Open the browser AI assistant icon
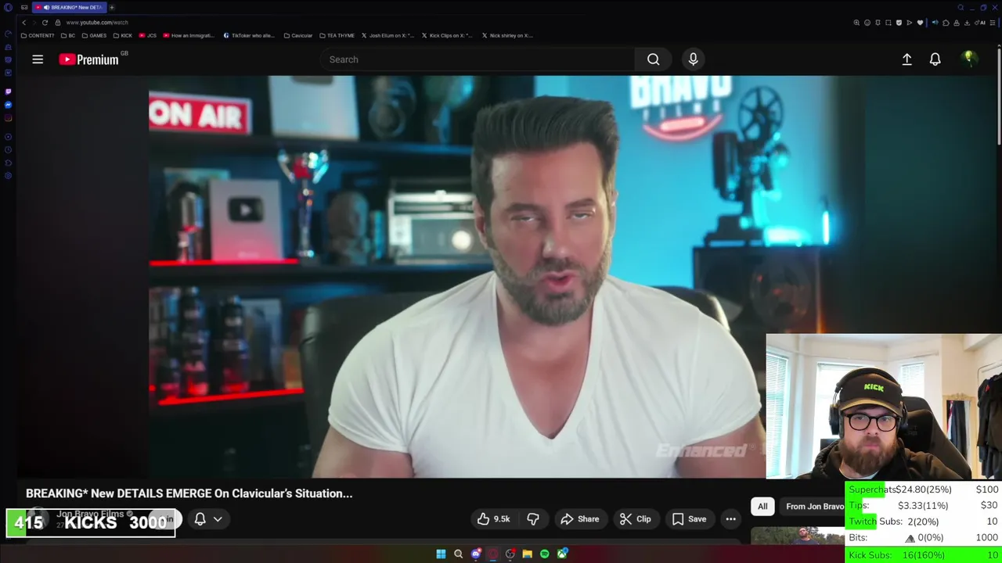This screenshot has width=1002, height=563. point(980,23)
